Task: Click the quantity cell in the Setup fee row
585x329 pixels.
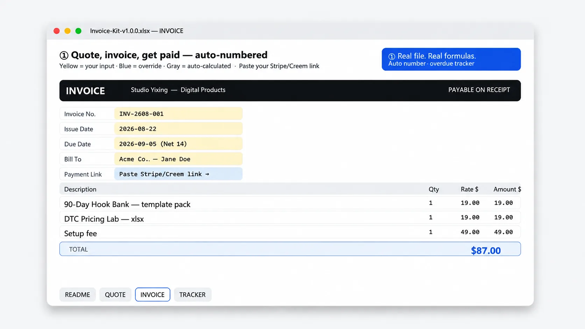Action: click(431, 232)
